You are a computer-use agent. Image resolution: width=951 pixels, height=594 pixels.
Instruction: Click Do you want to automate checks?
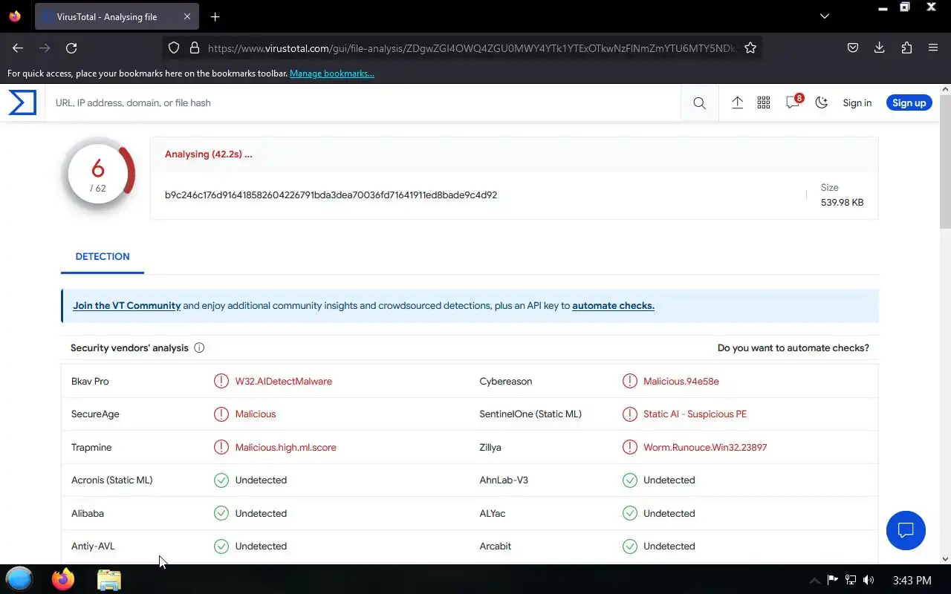[793, 347]
